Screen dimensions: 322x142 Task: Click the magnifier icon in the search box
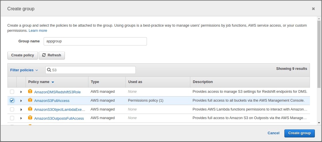pyautogui.click(x=49, y=70)
